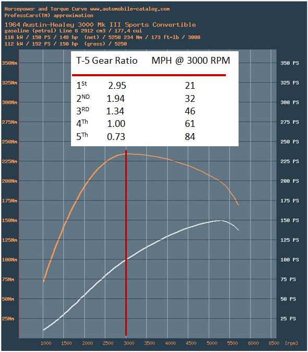Click the "175Nm" torque axis label

pyautogui.click(x=9, y=201)
